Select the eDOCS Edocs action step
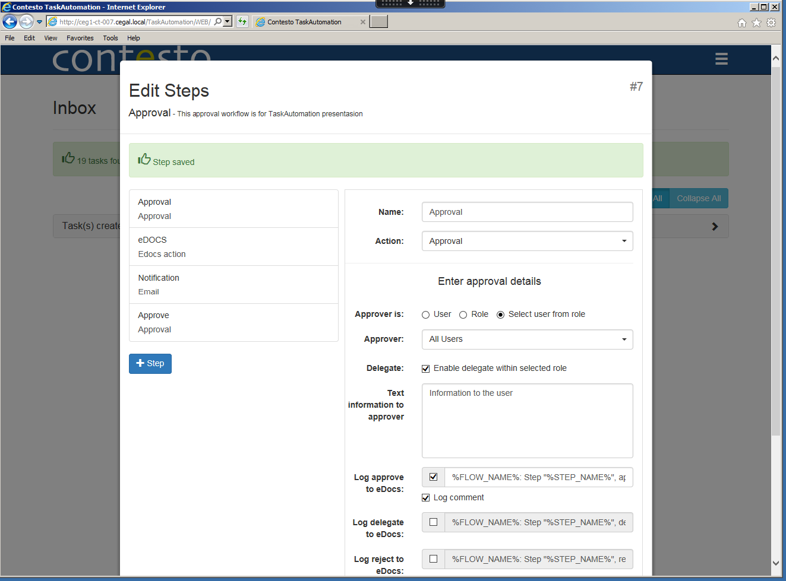The height and width of the screenshot is (581, 786). tap(233, 247)
